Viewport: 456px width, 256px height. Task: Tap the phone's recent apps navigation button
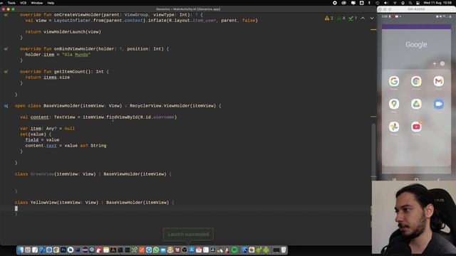(x=394, y=179)
